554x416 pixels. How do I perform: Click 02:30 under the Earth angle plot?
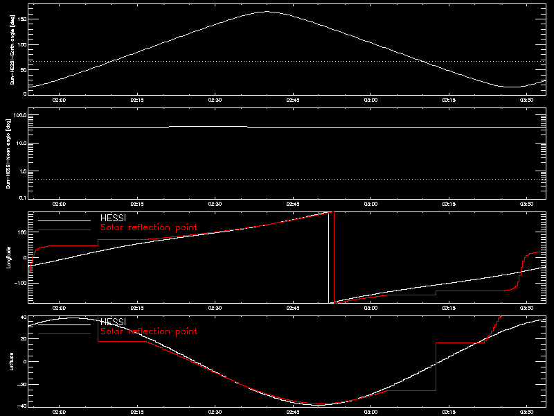pyautogui.click(x=215, y=100)
